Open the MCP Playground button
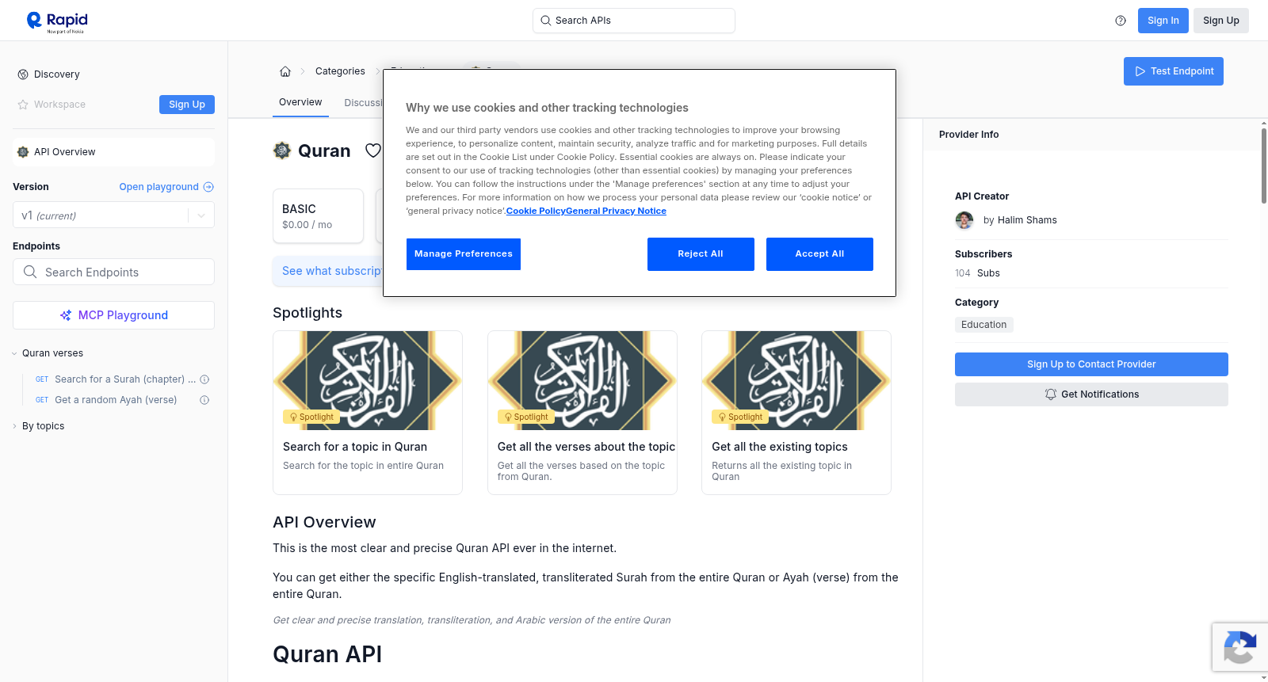The image size is (1268, 682). click(x=113, y=315)
